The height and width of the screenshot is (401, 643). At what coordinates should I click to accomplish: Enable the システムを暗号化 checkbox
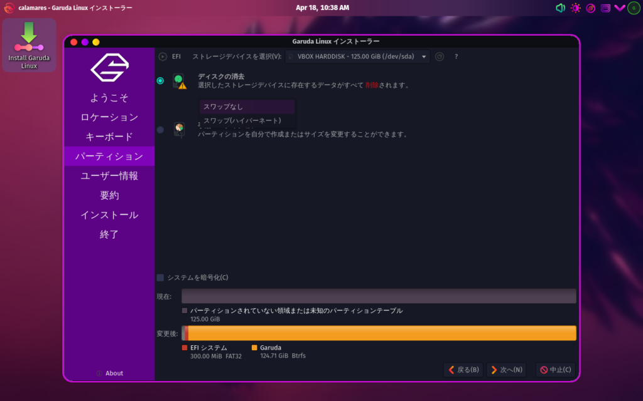(x=160, y=278)
